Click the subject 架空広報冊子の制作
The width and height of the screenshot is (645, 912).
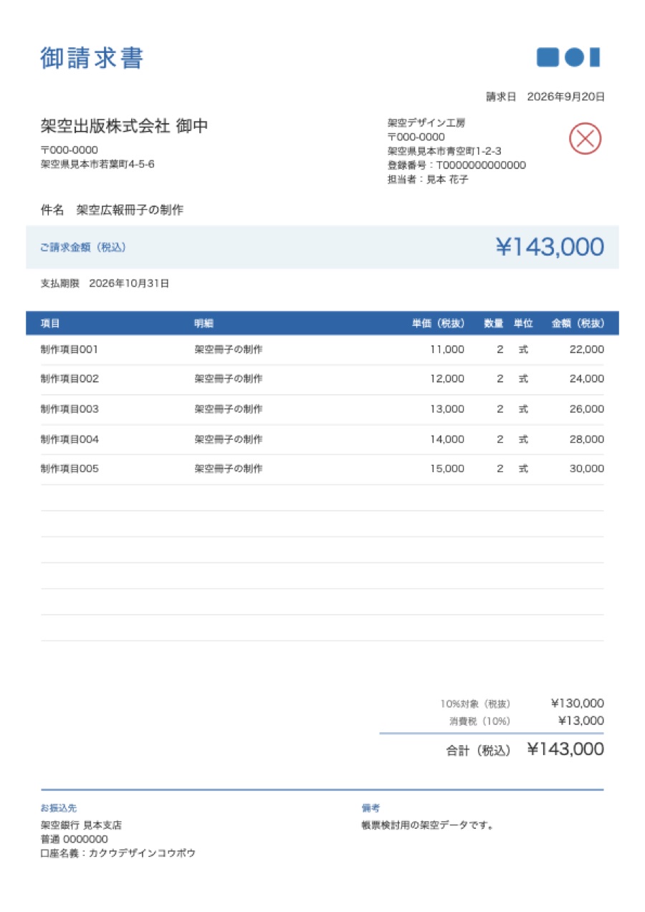[130, 211]
